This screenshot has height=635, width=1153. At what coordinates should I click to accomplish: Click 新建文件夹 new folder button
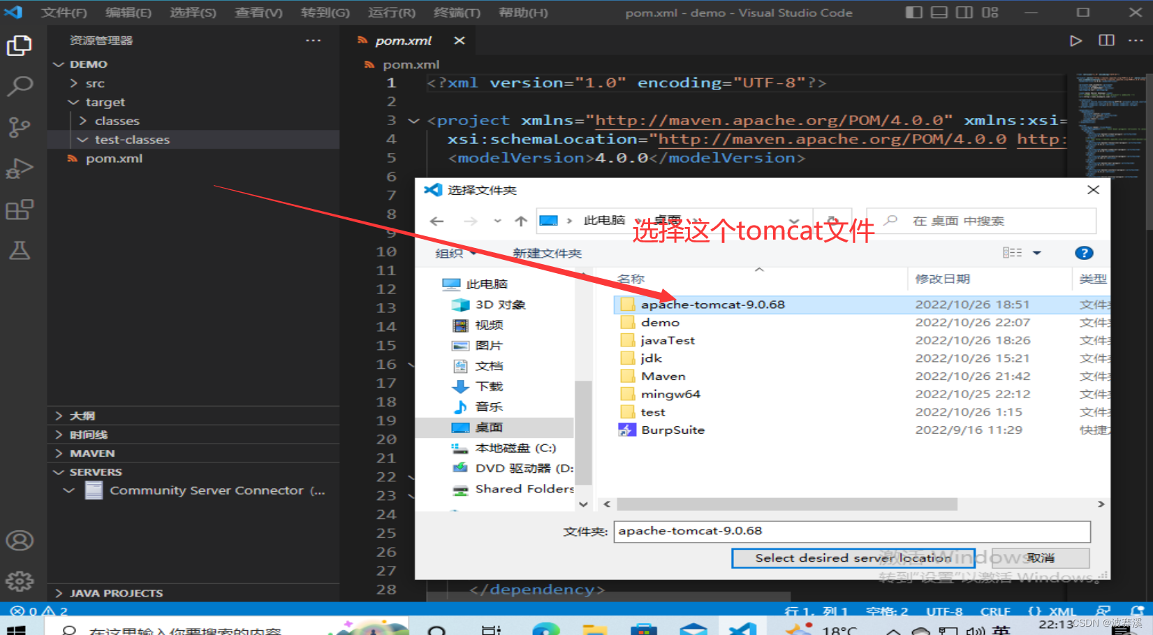point(547,253)
